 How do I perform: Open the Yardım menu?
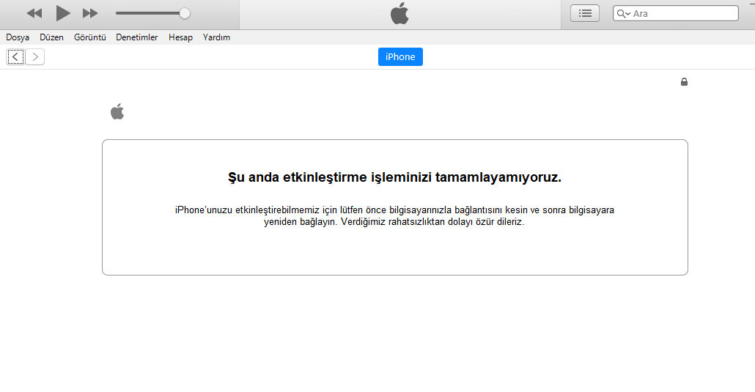tap(217, 37)
